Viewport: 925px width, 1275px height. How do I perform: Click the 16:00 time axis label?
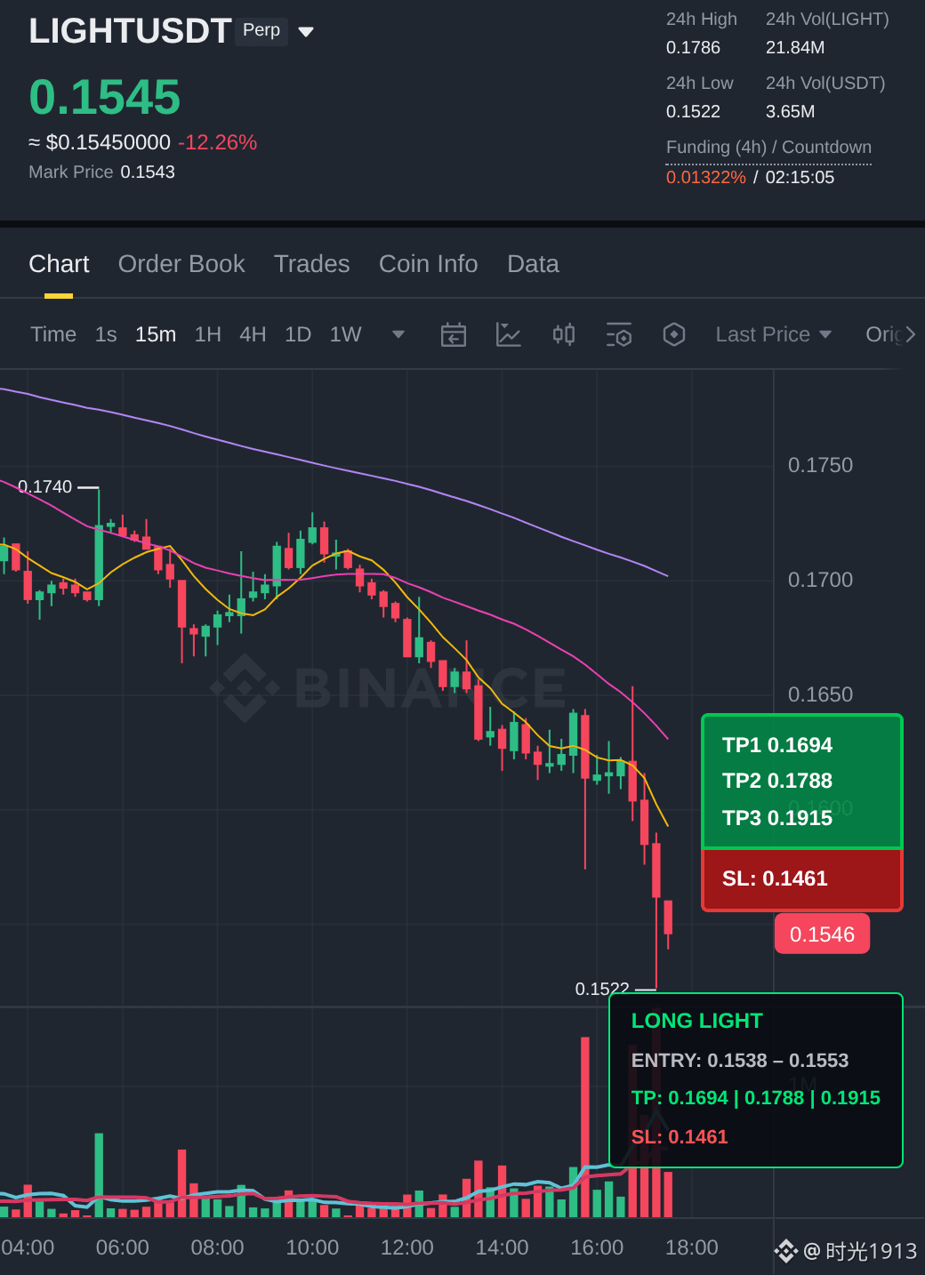(597, 1247)
